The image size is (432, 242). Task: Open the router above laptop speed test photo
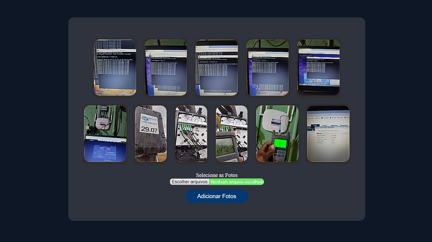pyautogui.click(x=105, y=134)
